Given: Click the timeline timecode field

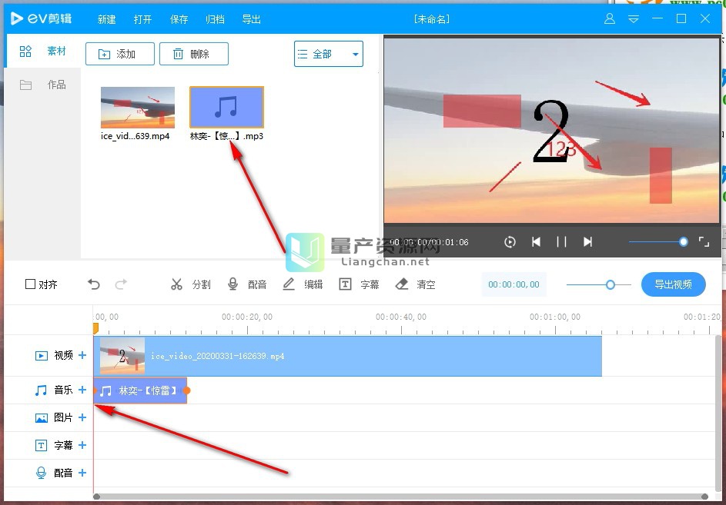Looking at the screenshot, I should tap(514, 284).
